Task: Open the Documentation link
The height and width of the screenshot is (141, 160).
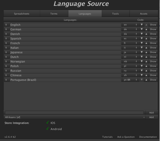Action: 148,137
